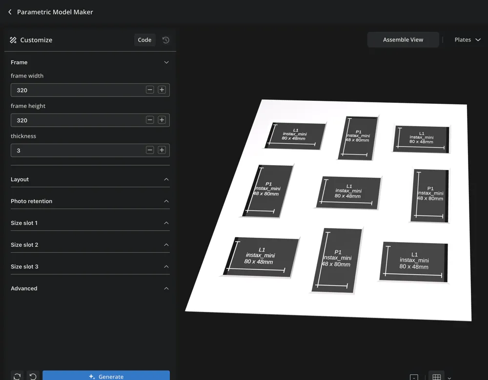Increase frame height value

(x=162, y=120)
